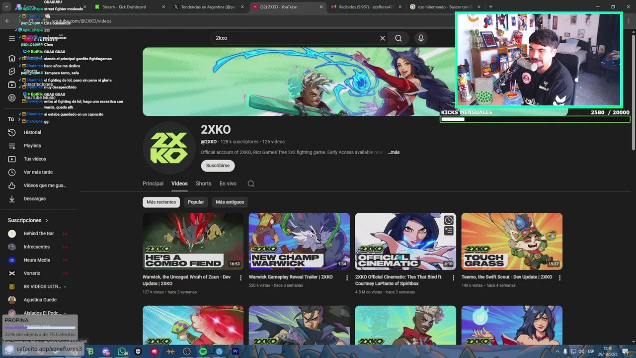Filter videos by Más recientes
Screen dimensions: 636x358
161,202
